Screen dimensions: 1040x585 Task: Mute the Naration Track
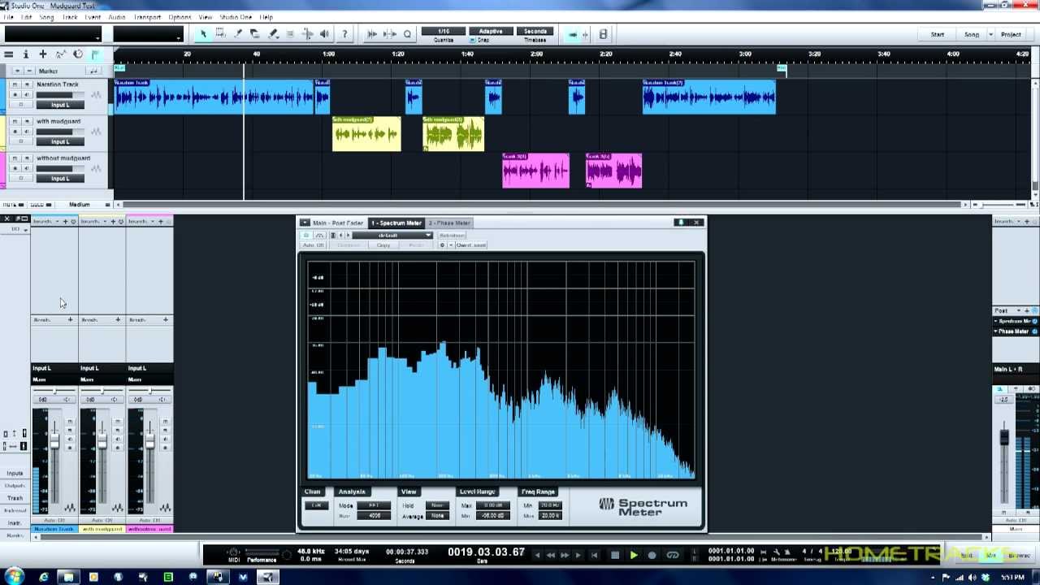(x=15, y=84)
